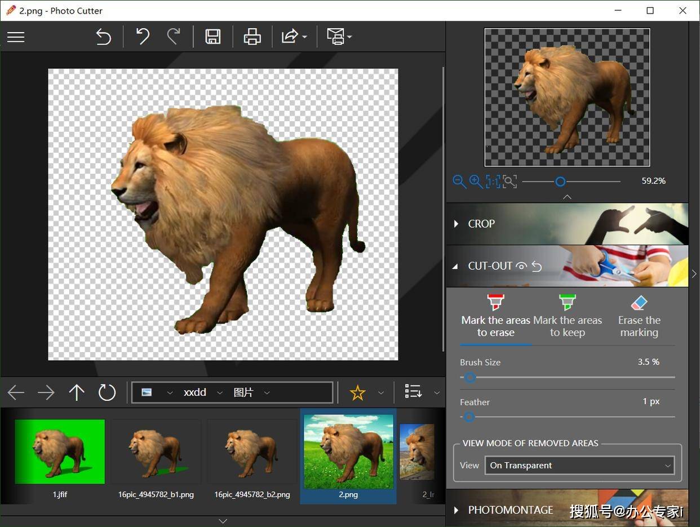Screen dimensions: 700x527
Task: Select Erase the marking tab
Action: click(x=639, y=318)
